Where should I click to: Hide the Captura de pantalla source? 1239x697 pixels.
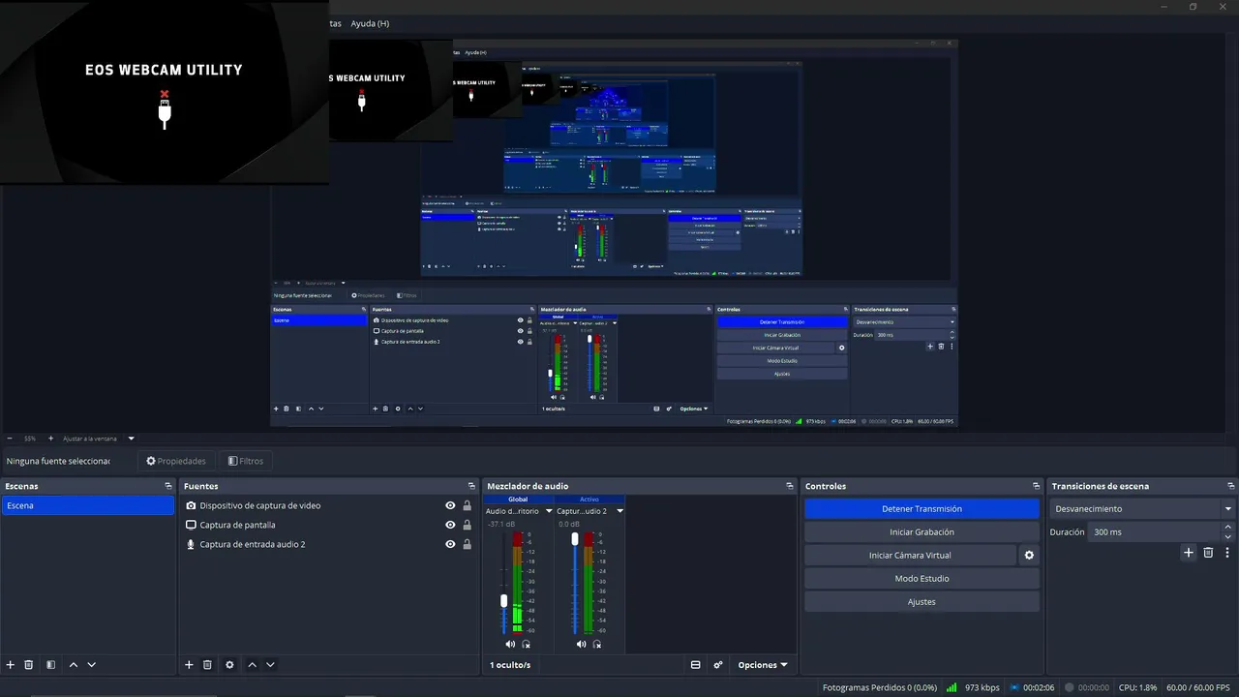tap(450, 525)
